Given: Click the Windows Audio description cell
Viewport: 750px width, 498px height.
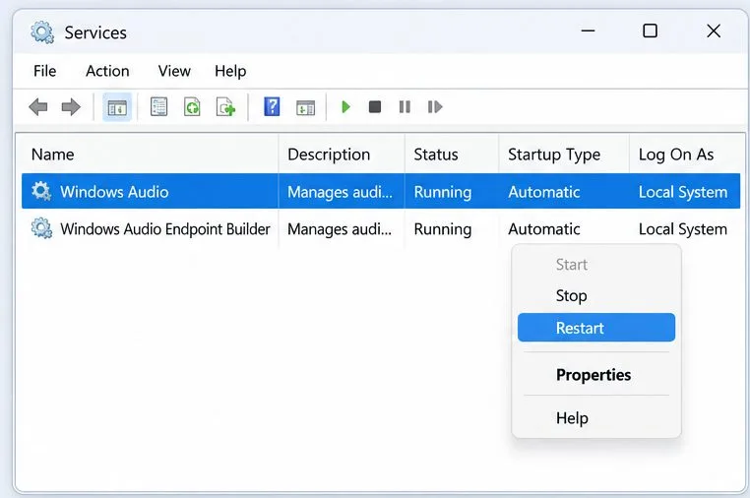Looking at the screenshot, I should click(340, 192).
